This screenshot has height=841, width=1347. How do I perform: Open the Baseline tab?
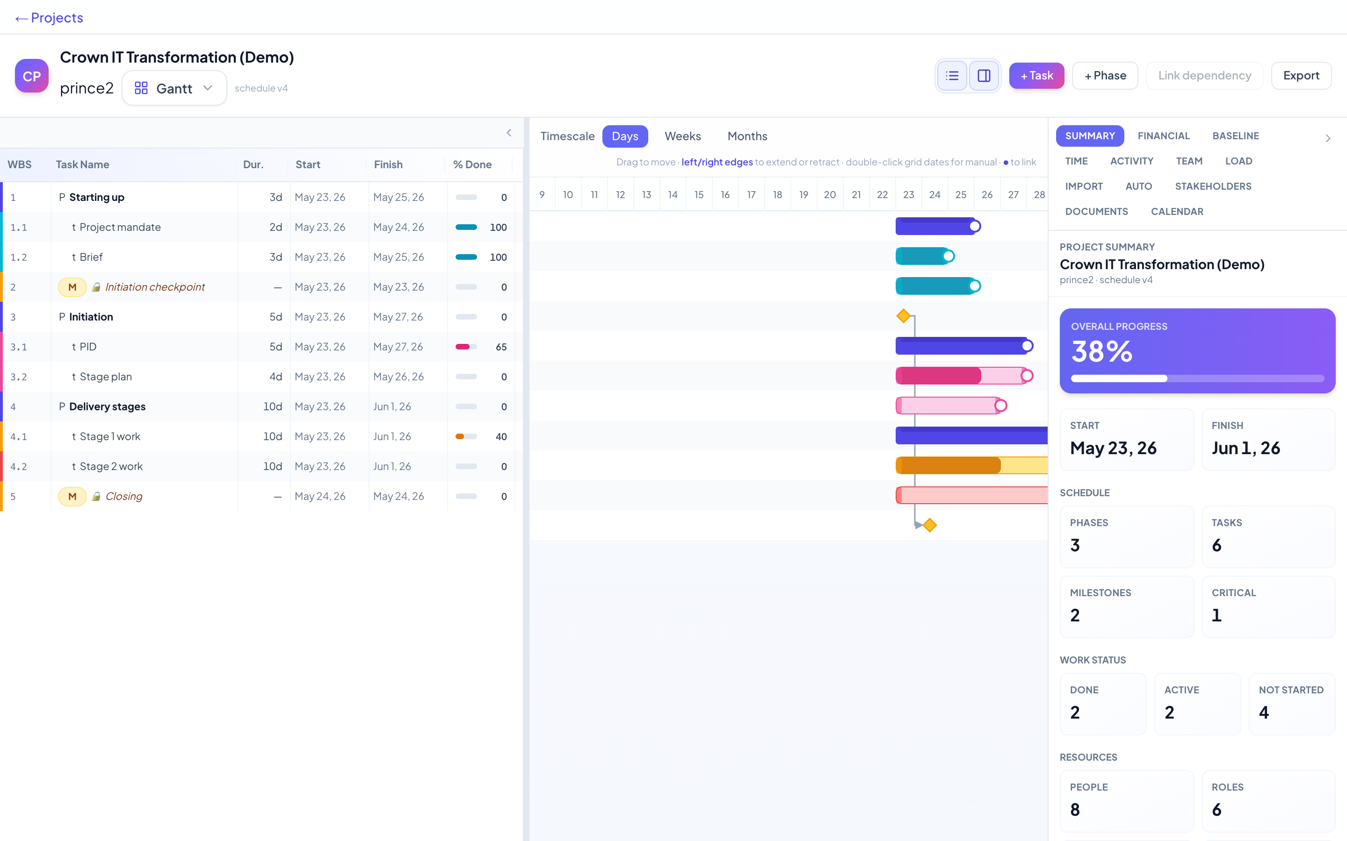tap(1235, 135)
